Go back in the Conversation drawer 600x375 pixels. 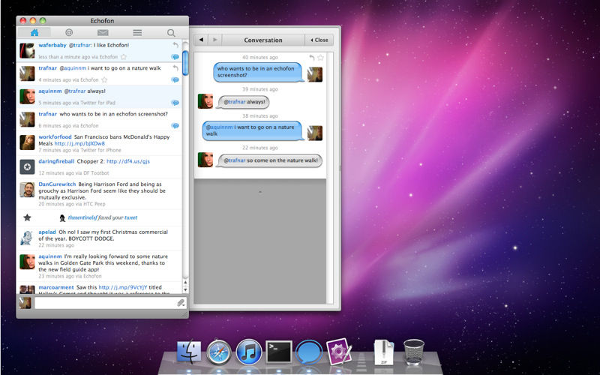tap(201, 40)
